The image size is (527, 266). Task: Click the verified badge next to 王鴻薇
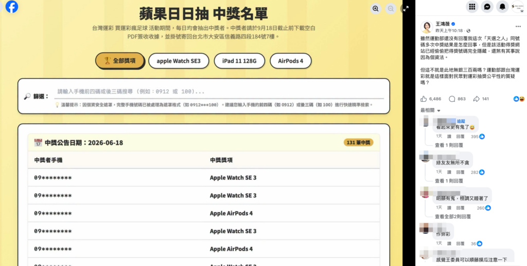click(x=453, y=24)
